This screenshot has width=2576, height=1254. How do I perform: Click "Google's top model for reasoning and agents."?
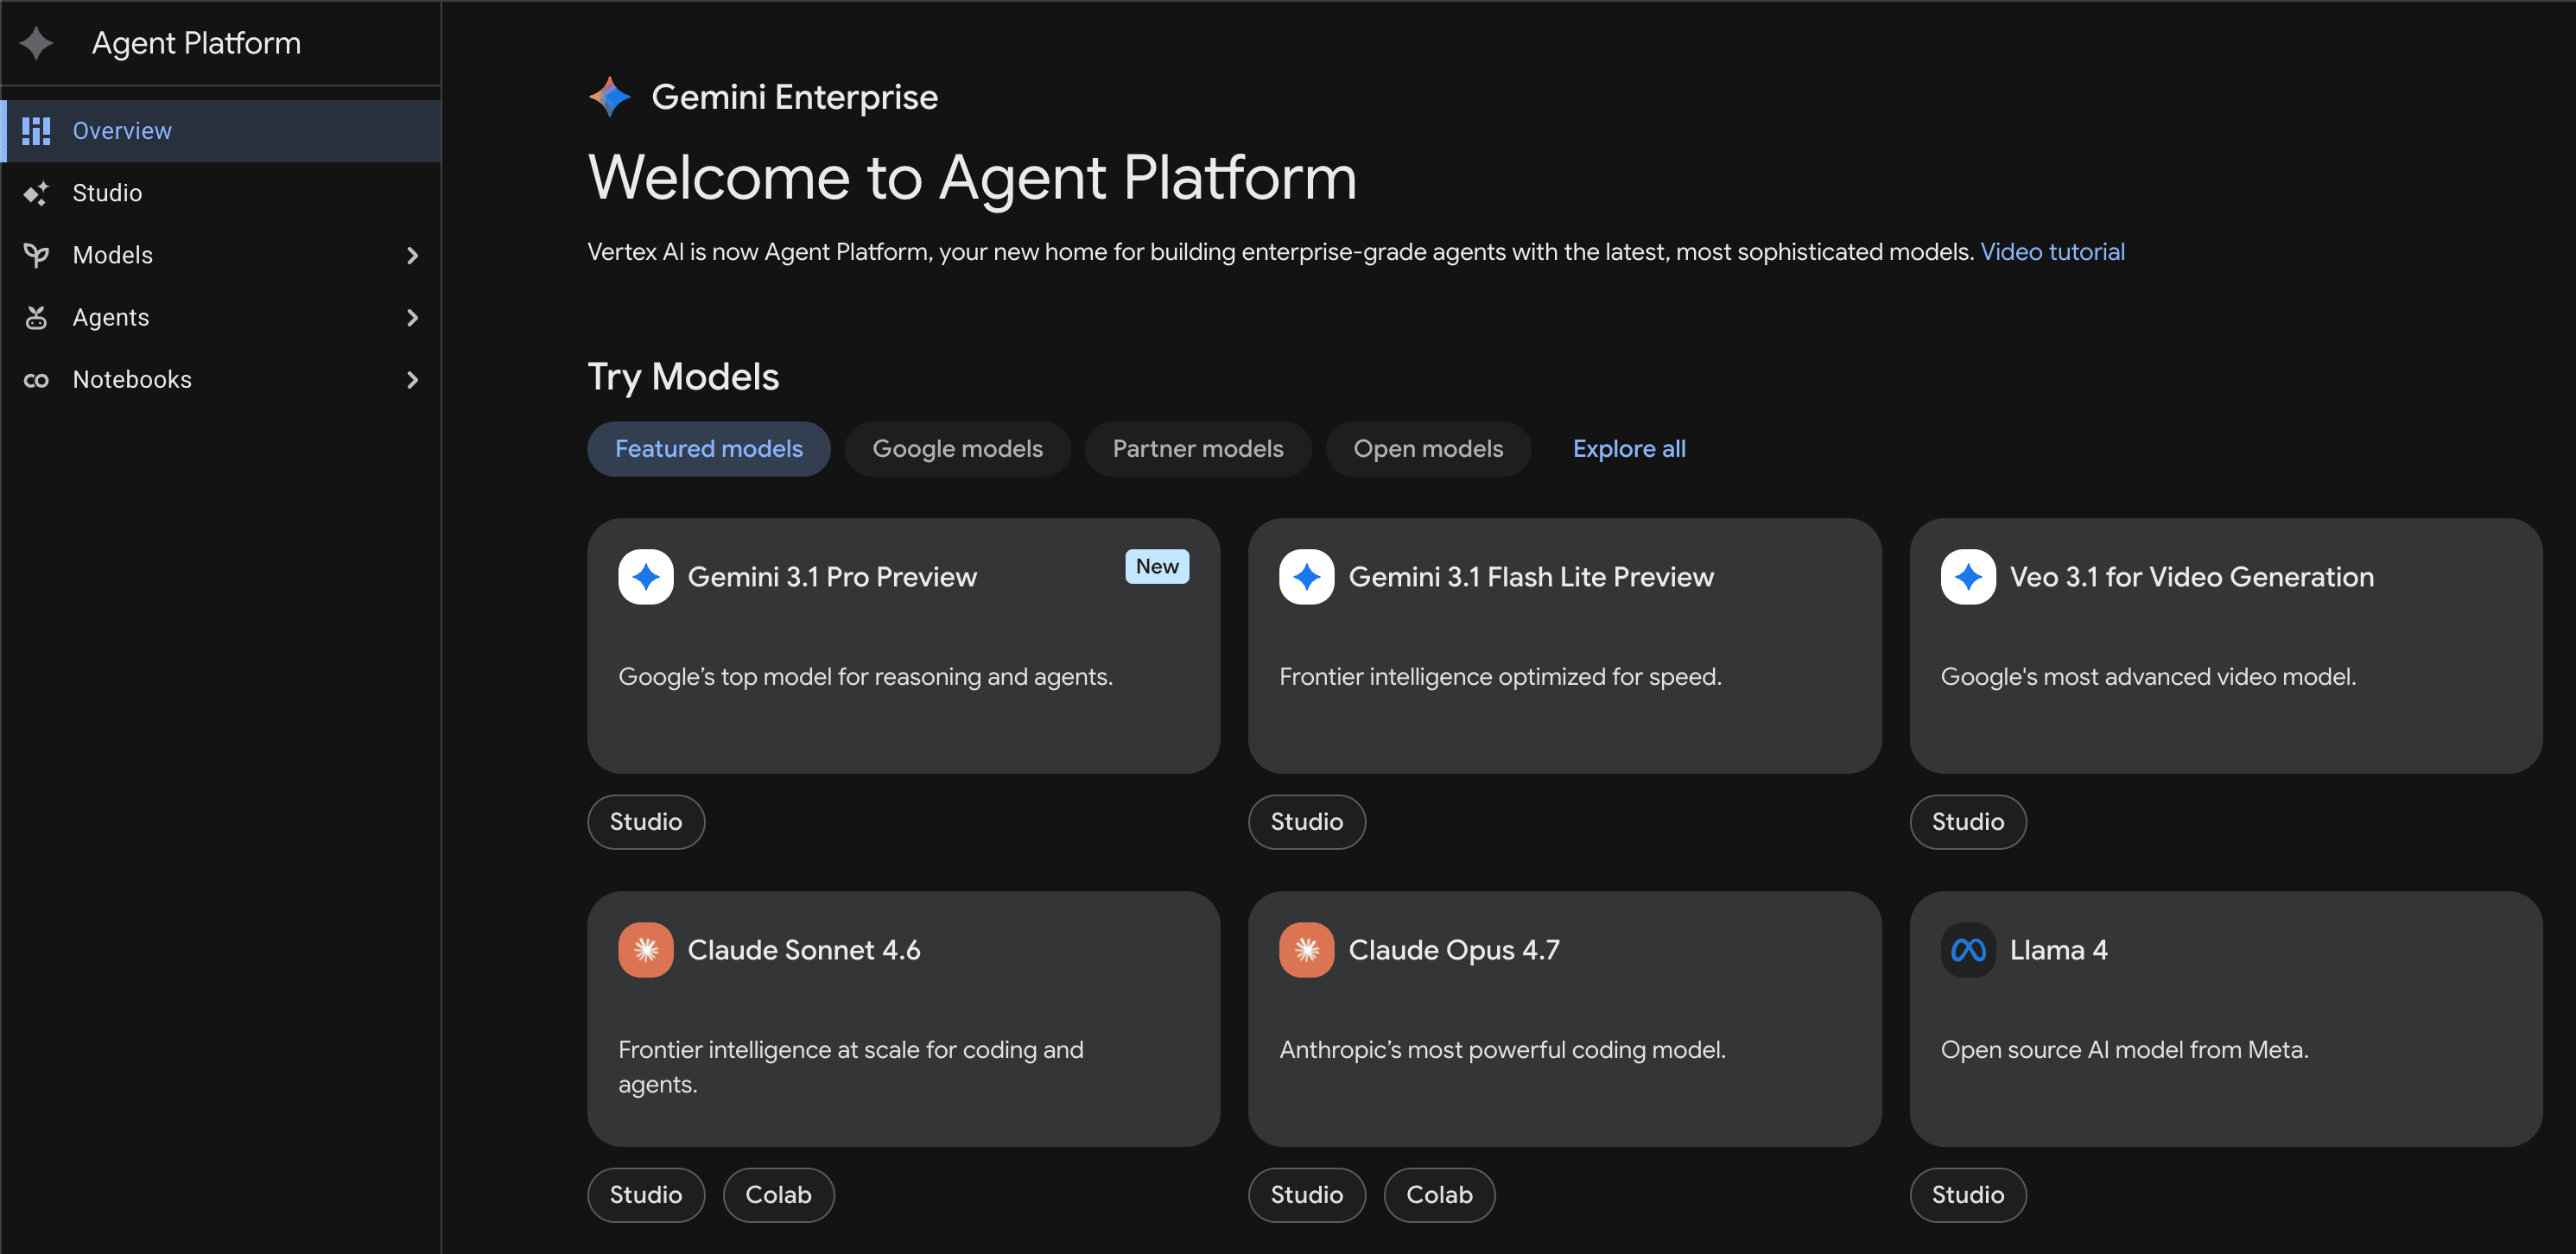865,677
